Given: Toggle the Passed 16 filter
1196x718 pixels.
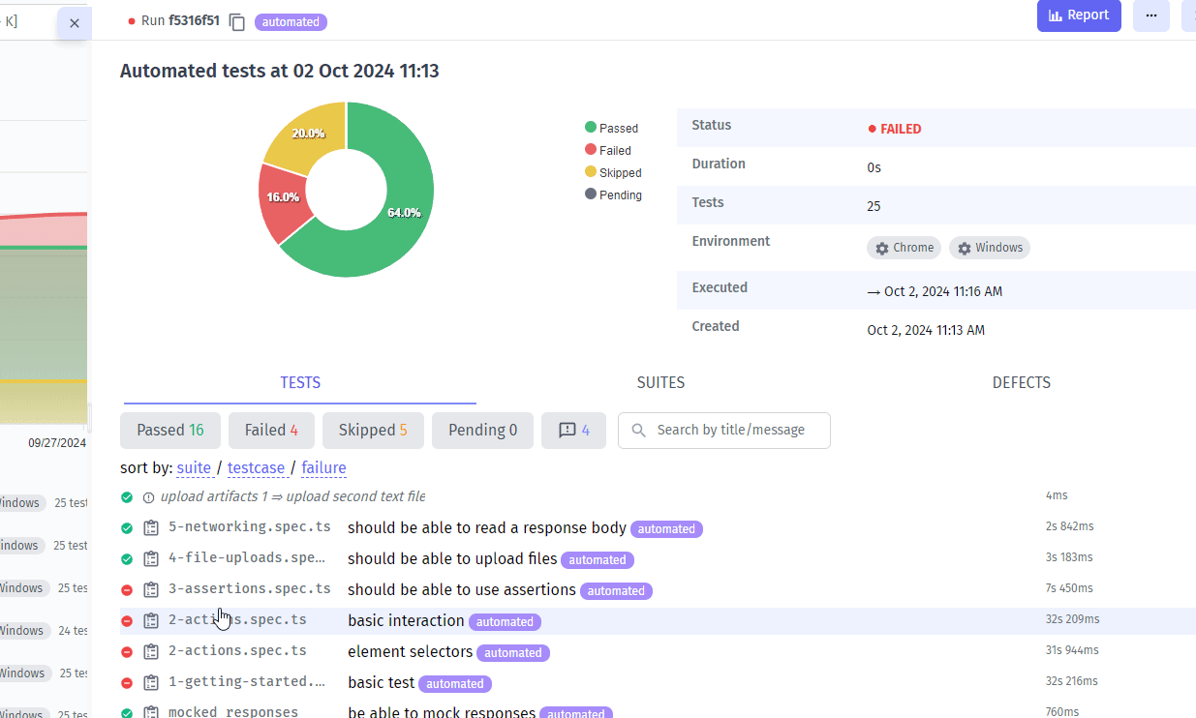Looking at the screenshot, I should point(170,431).
